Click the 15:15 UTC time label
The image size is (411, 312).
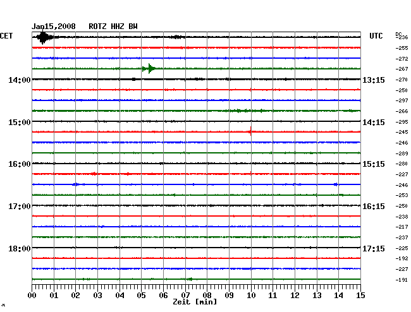[x=374, y=164]
